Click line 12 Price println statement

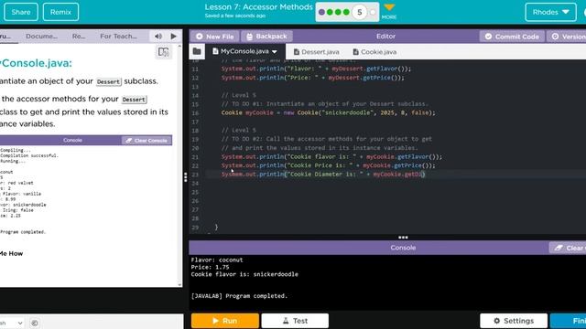(x=312, y=78)
